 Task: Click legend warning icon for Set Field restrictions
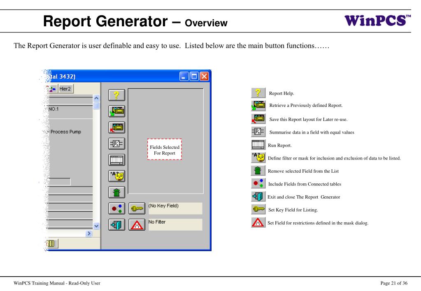click(258, 222)
